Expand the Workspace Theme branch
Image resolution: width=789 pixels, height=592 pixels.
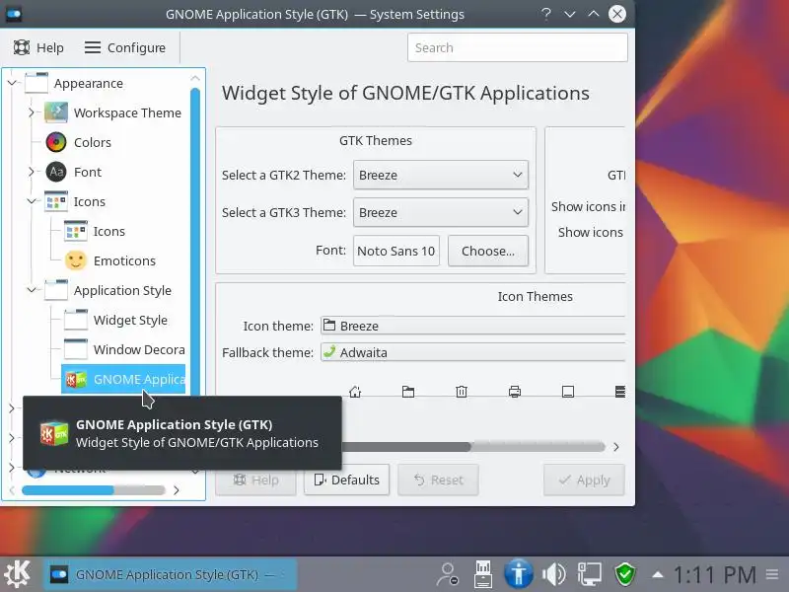[32, 112]
